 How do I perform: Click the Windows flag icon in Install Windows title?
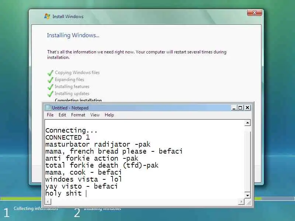click(47, 16)
